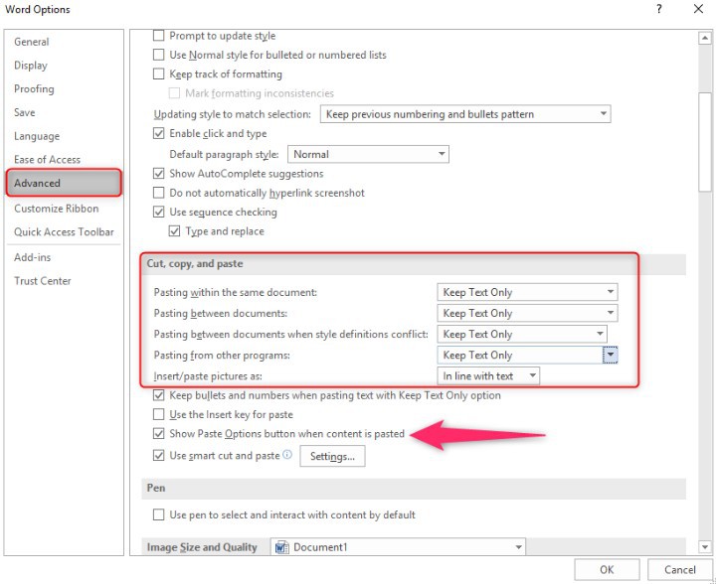
Task: Open Pasting from other programs dropdown arrow
Action: pyautogui.click(x=610, y=355)
